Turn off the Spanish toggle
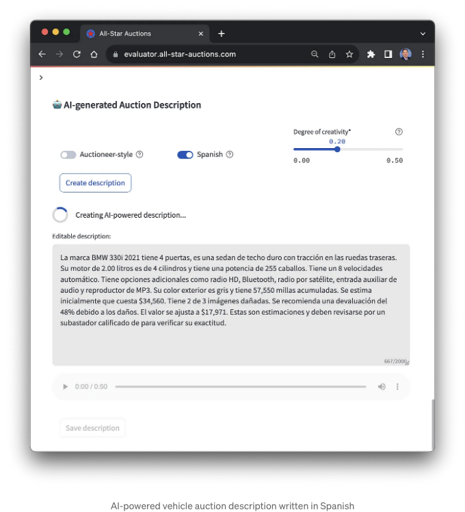This screenshot has width=465, height=512. [185, 155]
